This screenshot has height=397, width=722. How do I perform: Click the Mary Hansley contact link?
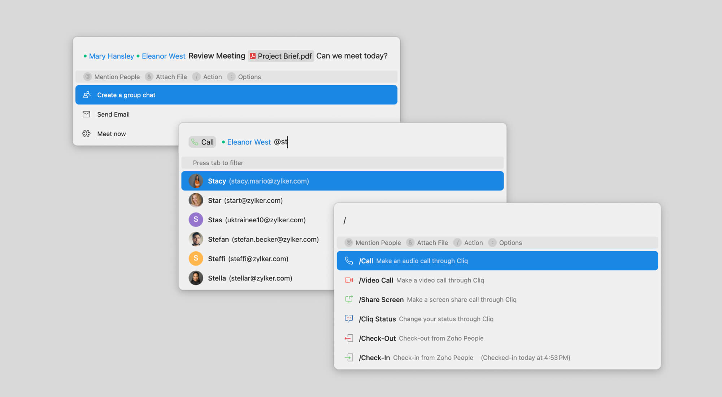[x=111, y=56]
